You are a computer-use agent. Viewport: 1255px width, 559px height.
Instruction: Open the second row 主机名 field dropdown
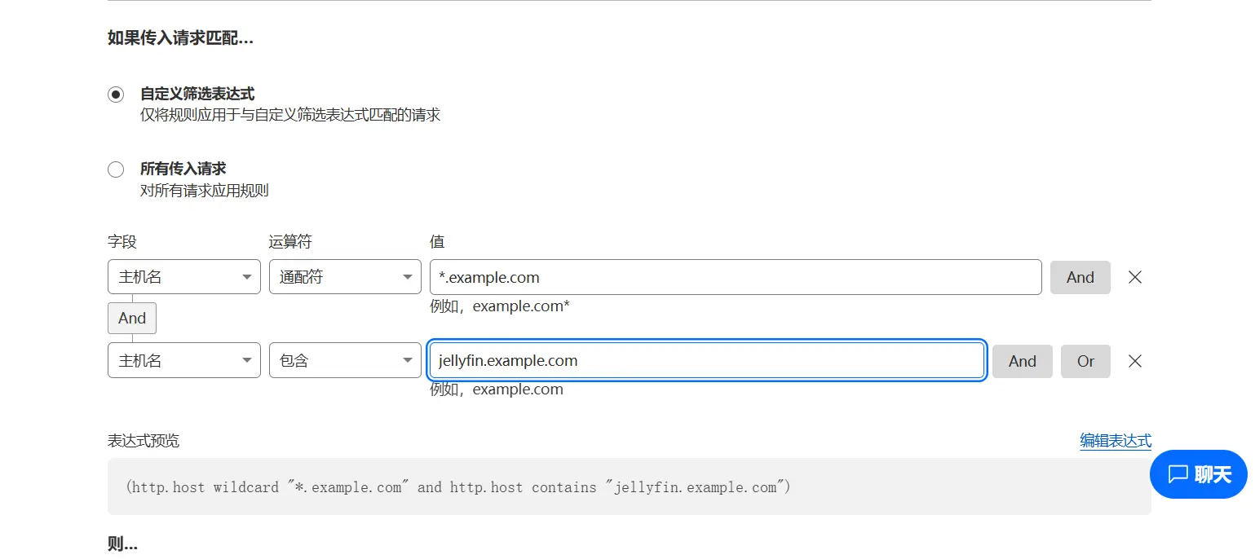click(183, 361)
